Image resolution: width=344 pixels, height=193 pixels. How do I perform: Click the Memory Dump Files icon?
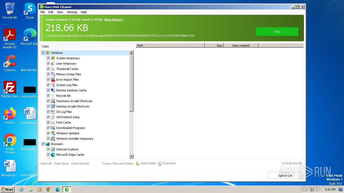click(53, 74)
